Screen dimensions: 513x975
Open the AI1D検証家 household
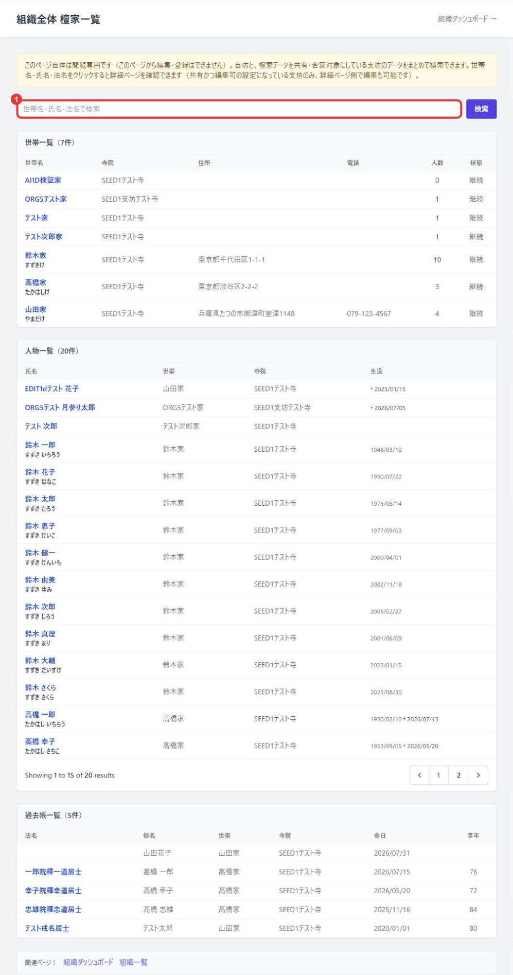pyautogui.click(x=43, y=180)
